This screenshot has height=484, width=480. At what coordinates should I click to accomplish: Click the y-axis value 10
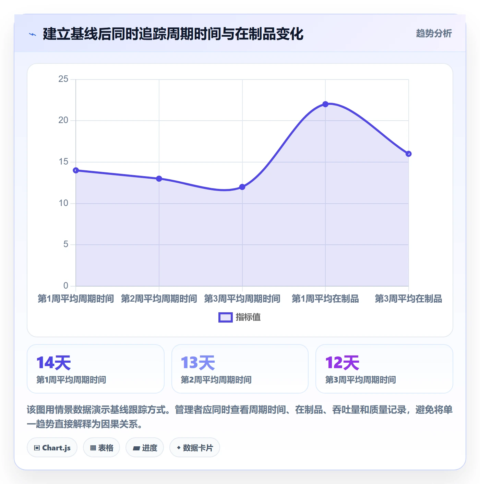pyautogui.click(x=63, y=203)
